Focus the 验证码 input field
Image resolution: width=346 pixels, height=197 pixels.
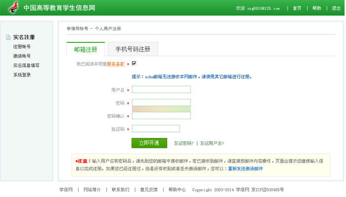point(156,129)
